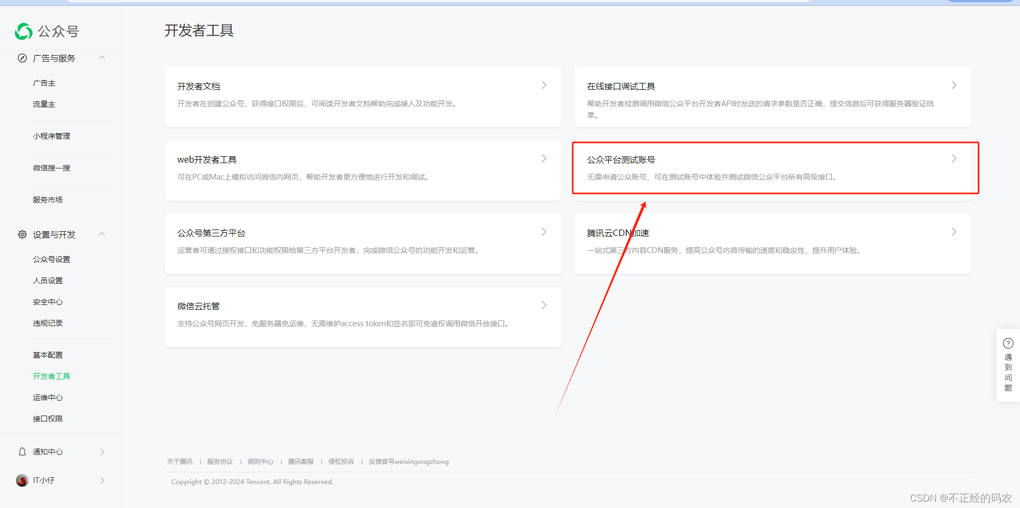Open the web开发者工具 card title

click(207, 159)
